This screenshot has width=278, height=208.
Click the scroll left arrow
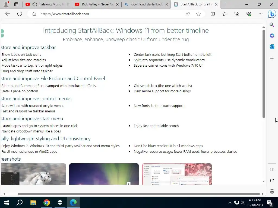coord(4,194)
